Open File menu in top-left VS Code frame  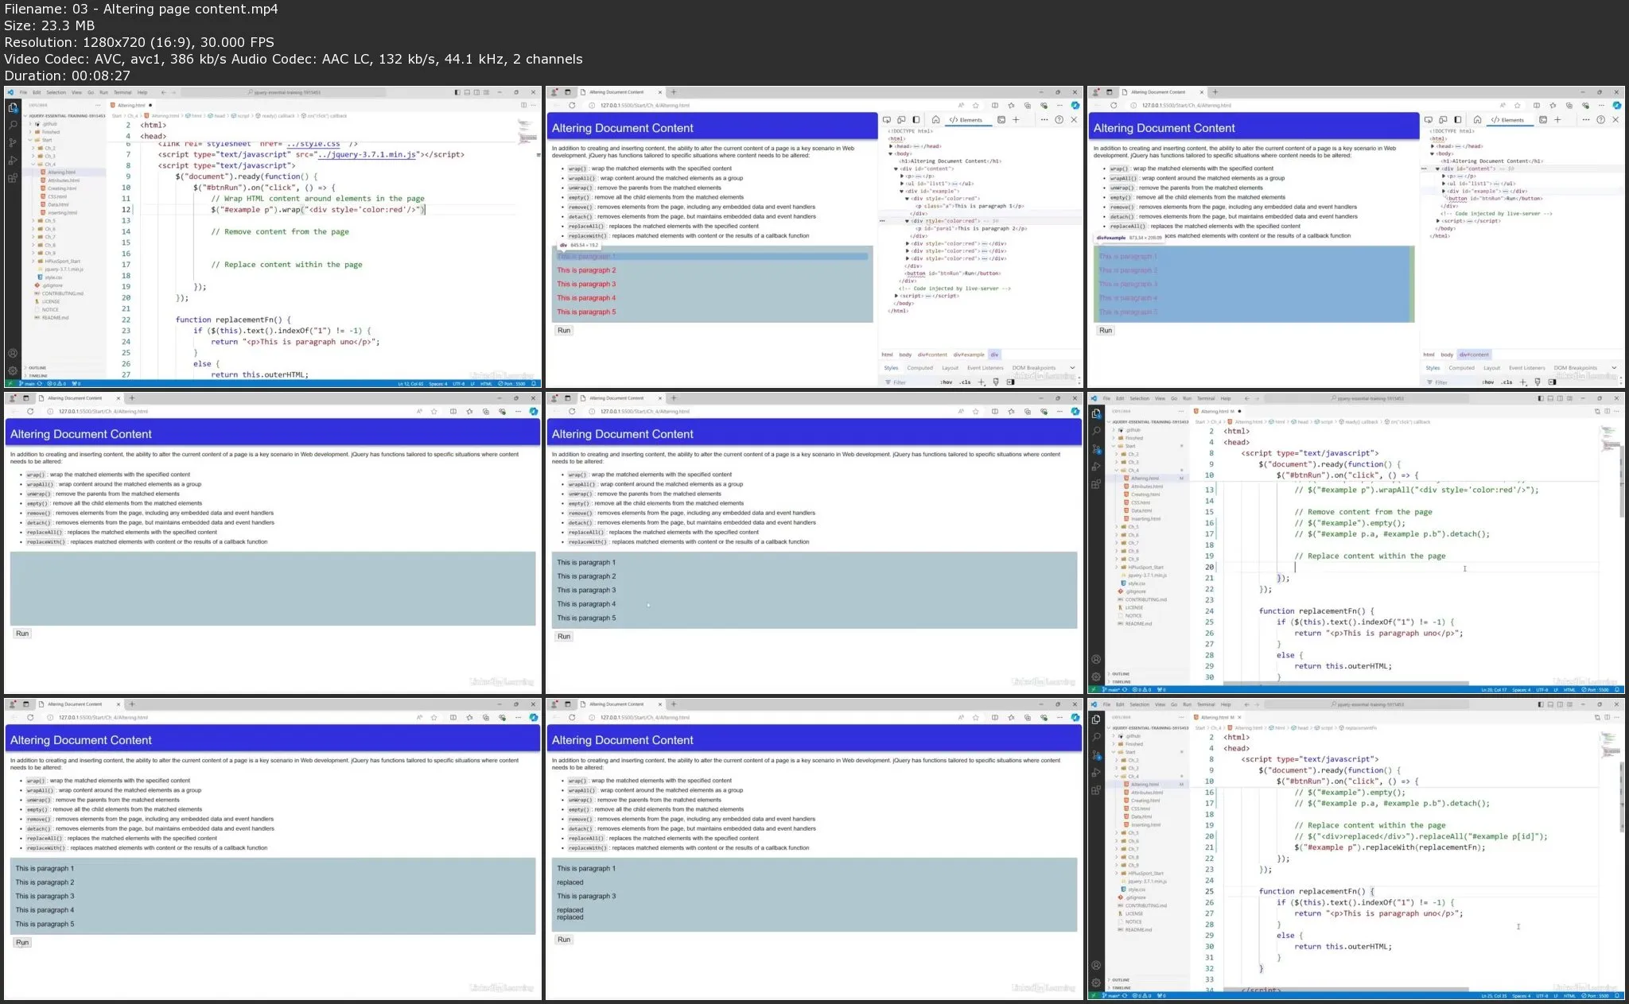coord(24,92)
